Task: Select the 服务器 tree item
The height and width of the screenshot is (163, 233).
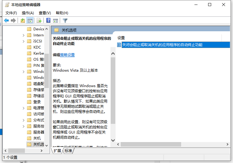Action: [35, 132]
